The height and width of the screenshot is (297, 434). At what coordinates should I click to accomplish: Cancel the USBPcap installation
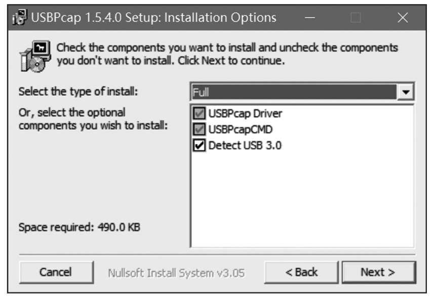pos(56,272)
